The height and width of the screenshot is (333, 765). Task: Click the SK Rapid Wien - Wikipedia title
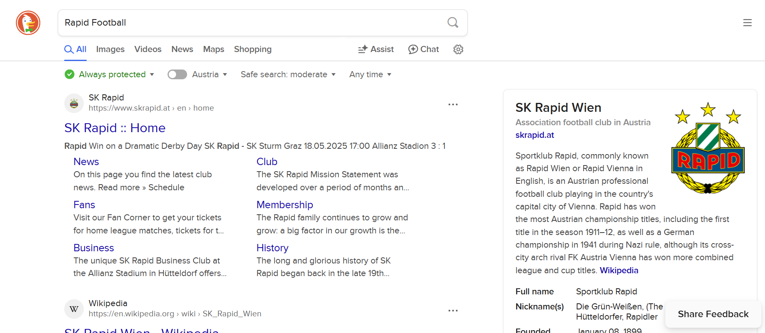[x=142, y=330]
